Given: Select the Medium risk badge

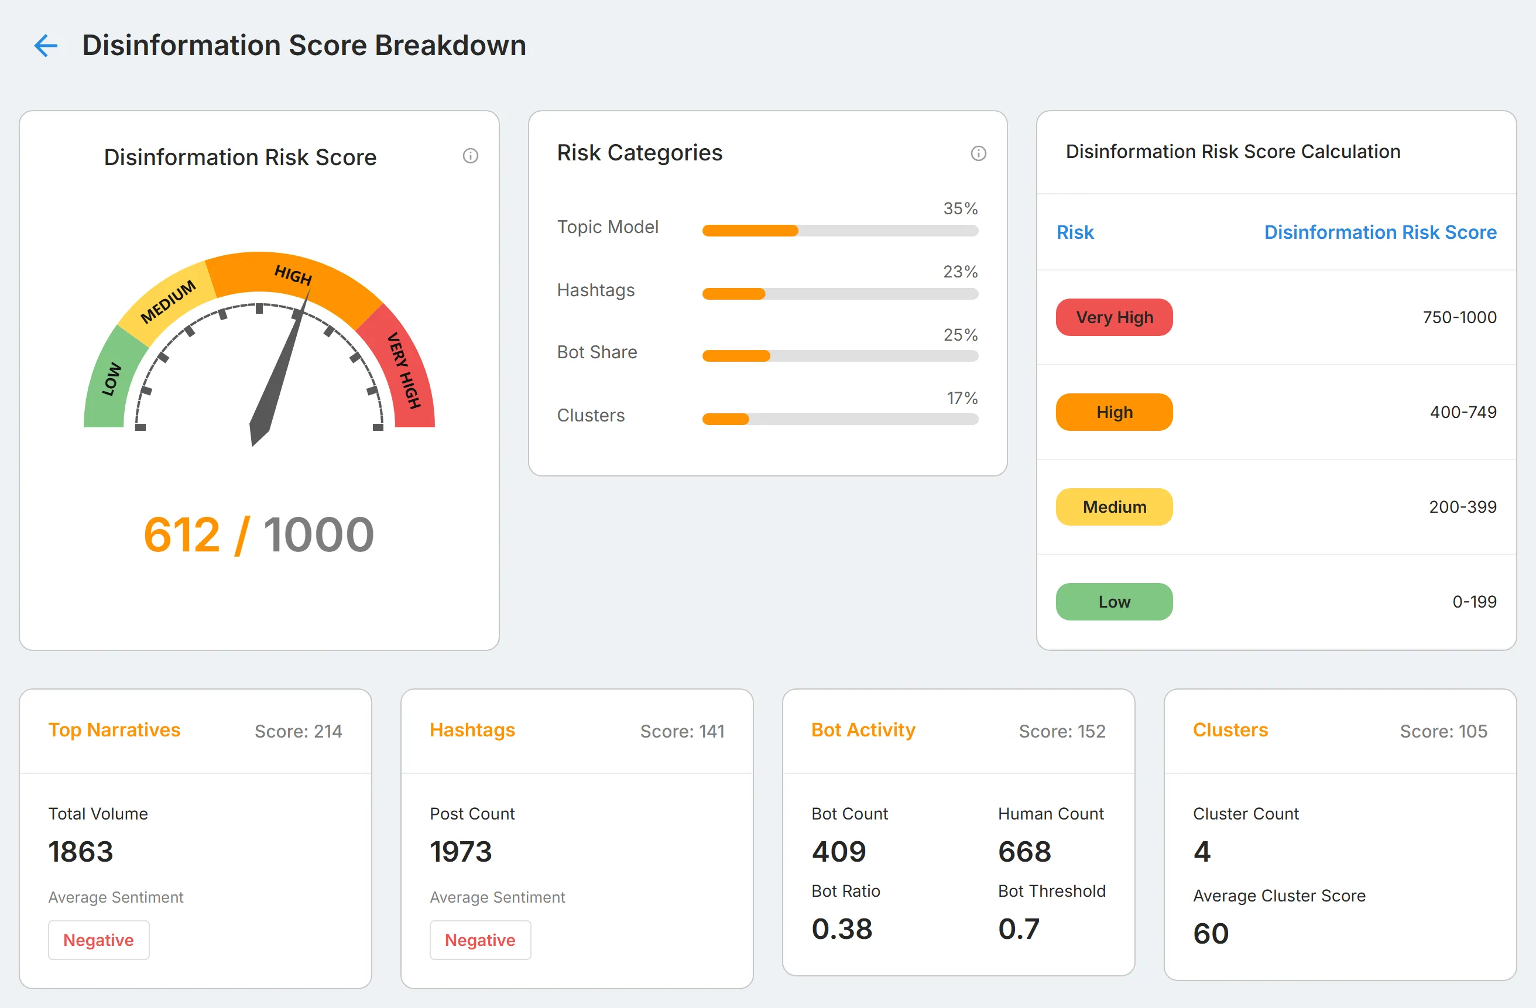Looking at the screenshot, I should click(x=1114, y=506).
